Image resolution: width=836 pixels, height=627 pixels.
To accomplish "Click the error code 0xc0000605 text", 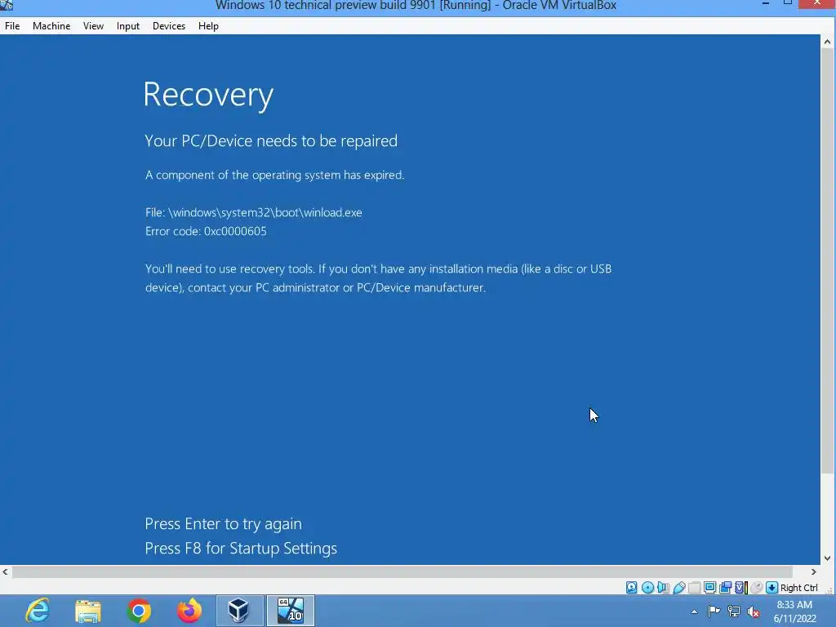I will pos(206,231).
